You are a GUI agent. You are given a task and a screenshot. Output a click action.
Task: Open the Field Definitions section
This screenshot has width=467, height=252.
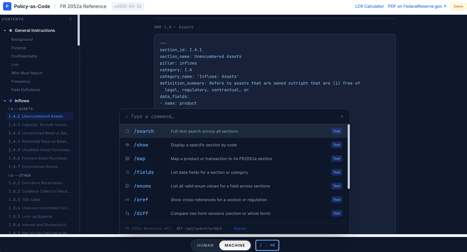(x=26, y=90)
